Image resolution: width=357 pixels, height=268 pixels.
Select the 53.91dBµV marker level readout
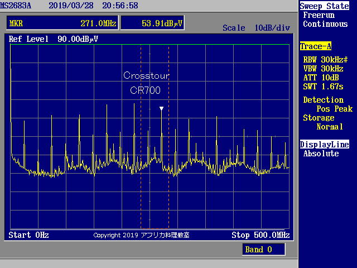(152, 23)
